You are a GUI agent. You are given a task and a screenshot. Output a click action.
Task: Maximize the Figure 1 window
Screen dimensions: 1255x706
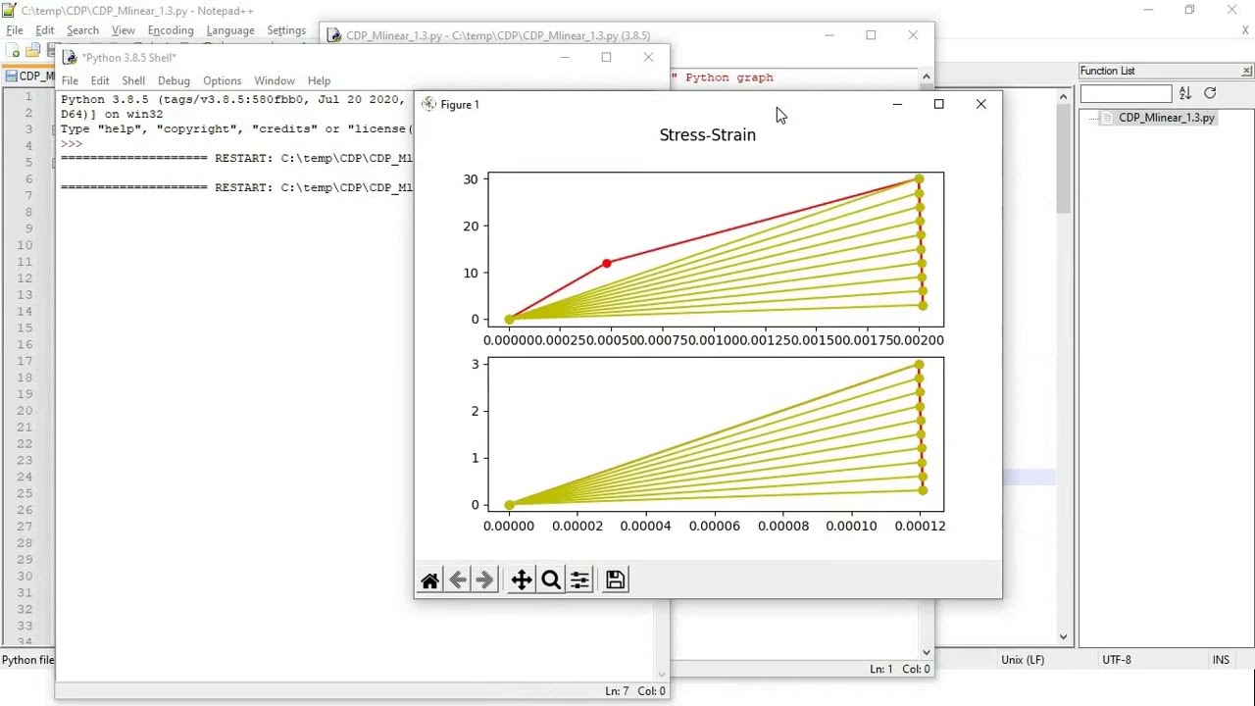(938, 104)
